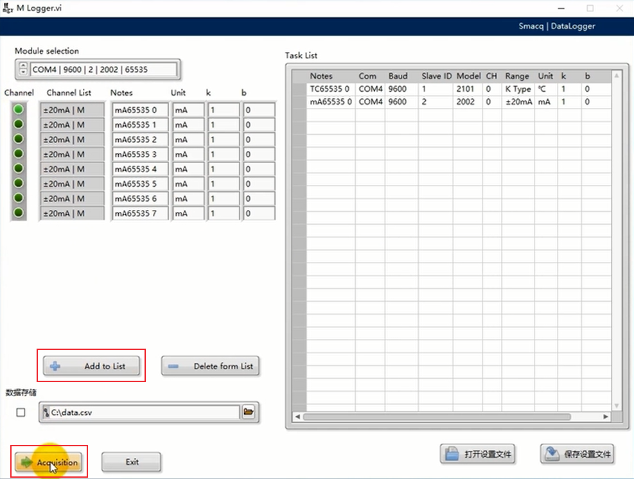Screen dimensions: 634x479
Task: Select the mA65535 0 row in Task List
Action: pos(330,102)
